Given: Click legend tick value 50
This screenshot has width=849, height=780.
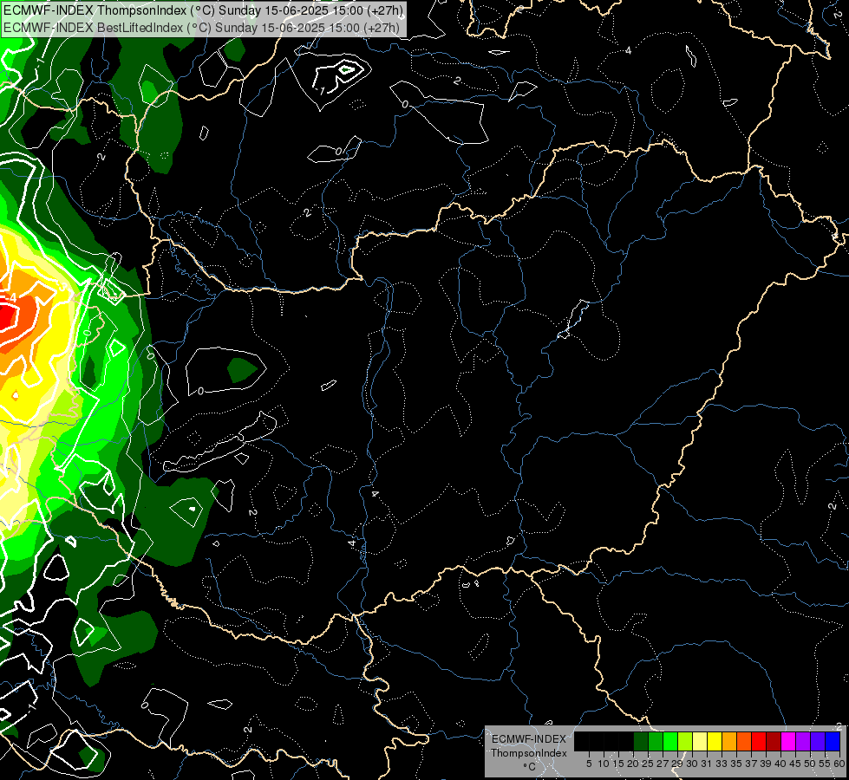Looking at the screenshot, I should [x=810, y=764].
